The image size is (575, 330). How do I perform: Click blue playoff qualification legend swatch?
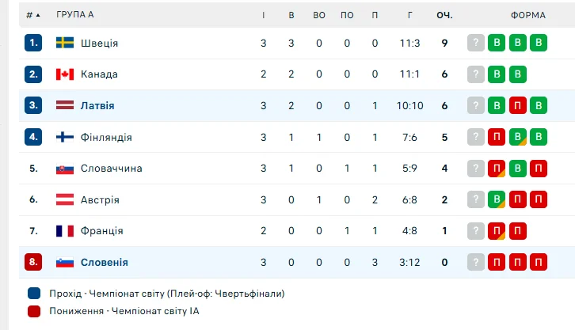coord(33,294)
